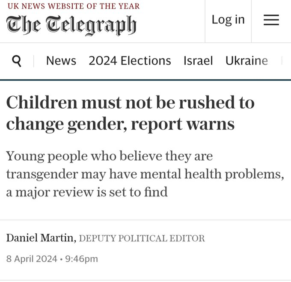
Task: Click the Deputy Political Editor label
Action: [x=142, y=238]
